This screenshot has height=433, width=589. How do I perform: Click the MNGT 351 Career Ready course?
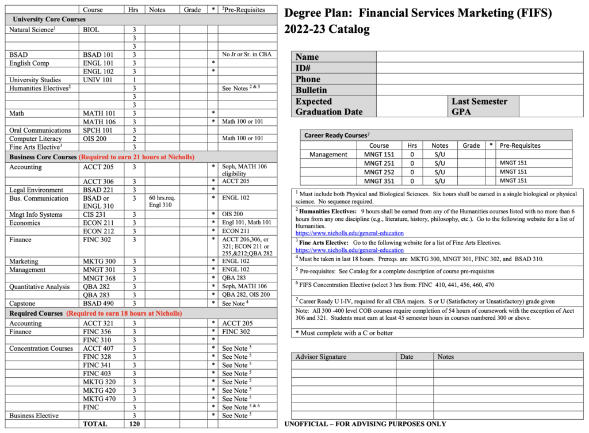point(379,181)
